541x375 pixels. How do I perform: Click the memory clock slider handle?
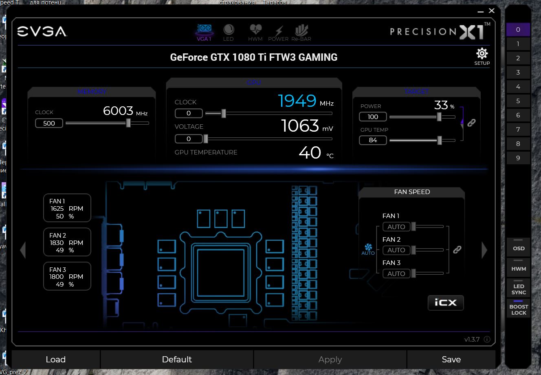[128, 123]
